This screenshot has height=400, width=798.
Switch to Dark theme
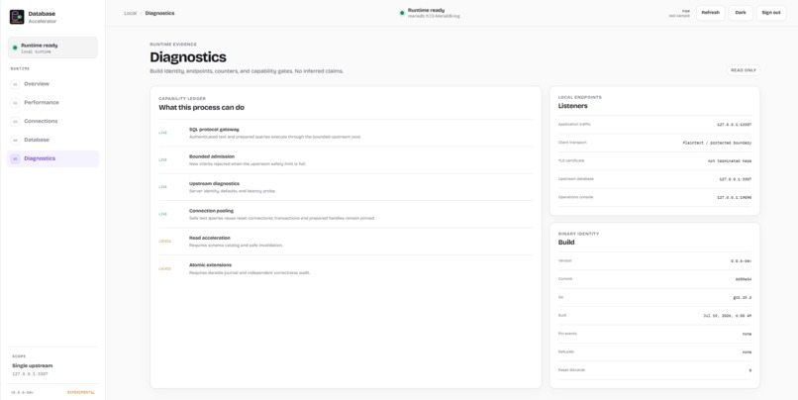pos(741,13)
